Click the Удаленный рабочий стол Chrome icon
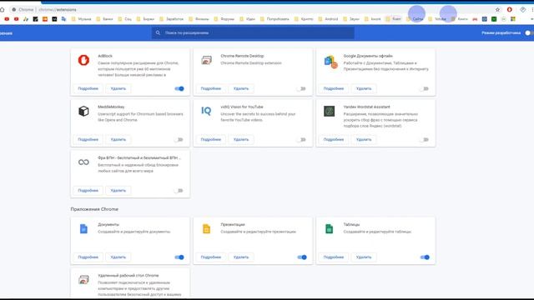The width and height of the screenshot is (534, 300). tap(83, 280)
